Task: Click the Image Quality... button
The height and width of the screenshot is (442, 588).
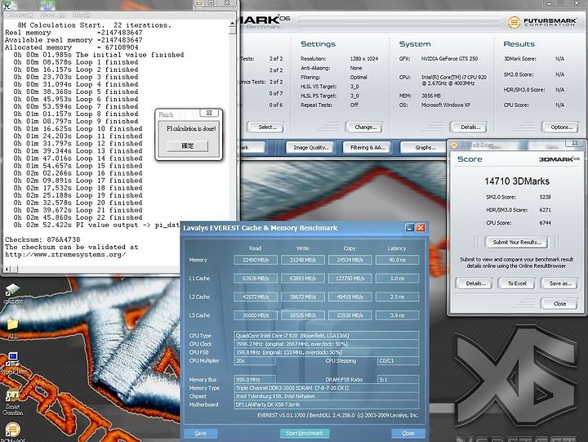Action: [311, 147]
